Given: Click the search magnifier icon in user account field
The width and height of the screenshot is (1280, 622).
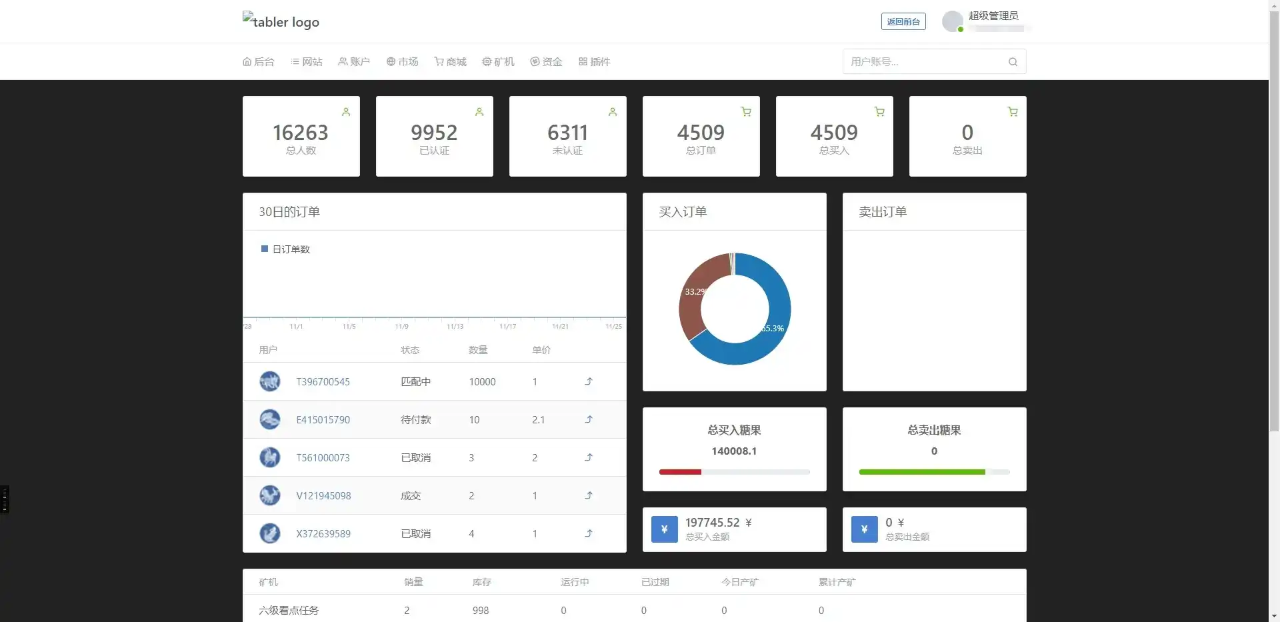Looking at the screenshot, I should 1013,62.
